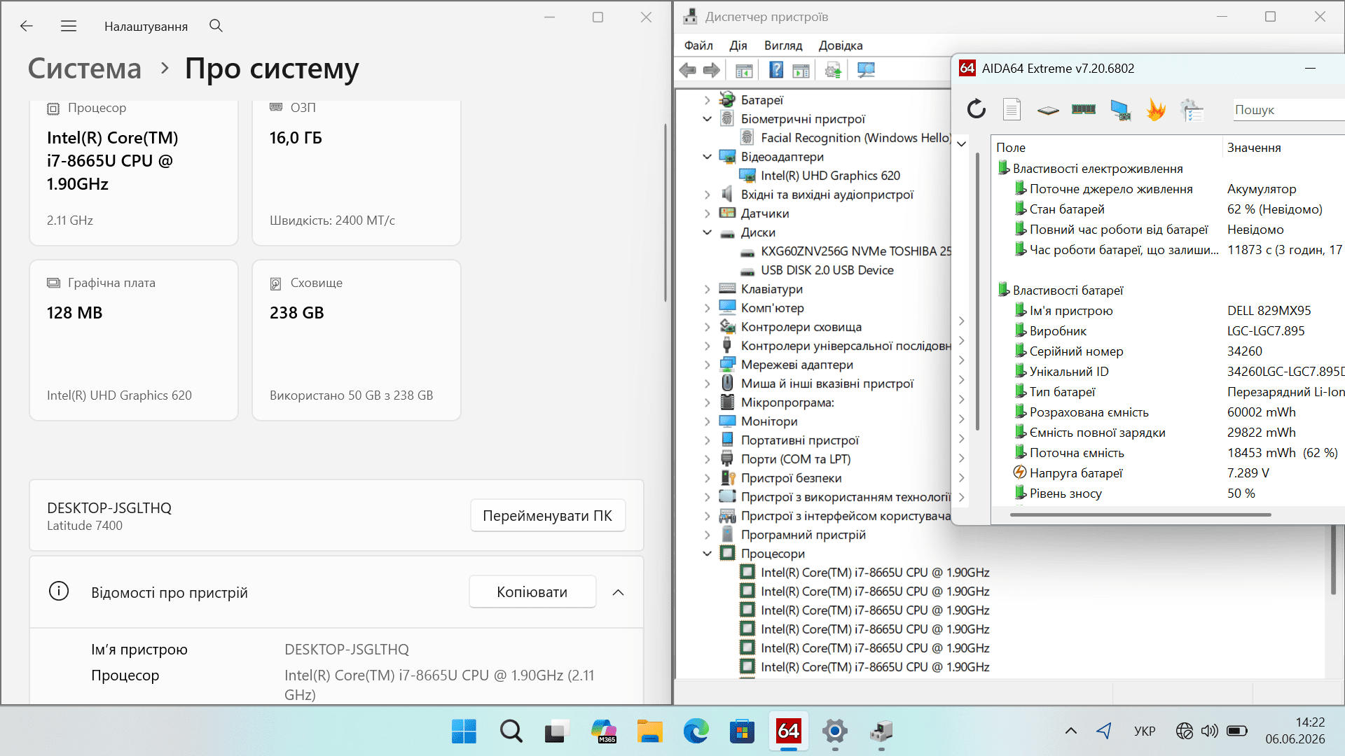Click the AIDA64 network computer icon
This screenshot has height=756, width=1345.
[1120, 109]
